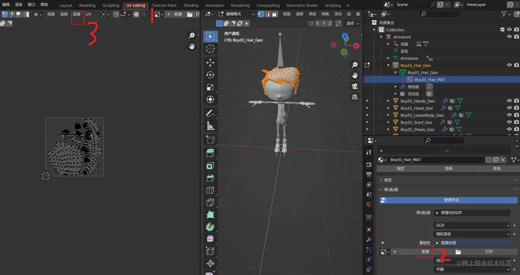This screenshot has height=275, width=520.
Task: Choose the Rotate tool
Action: click(x=210, y=75)
